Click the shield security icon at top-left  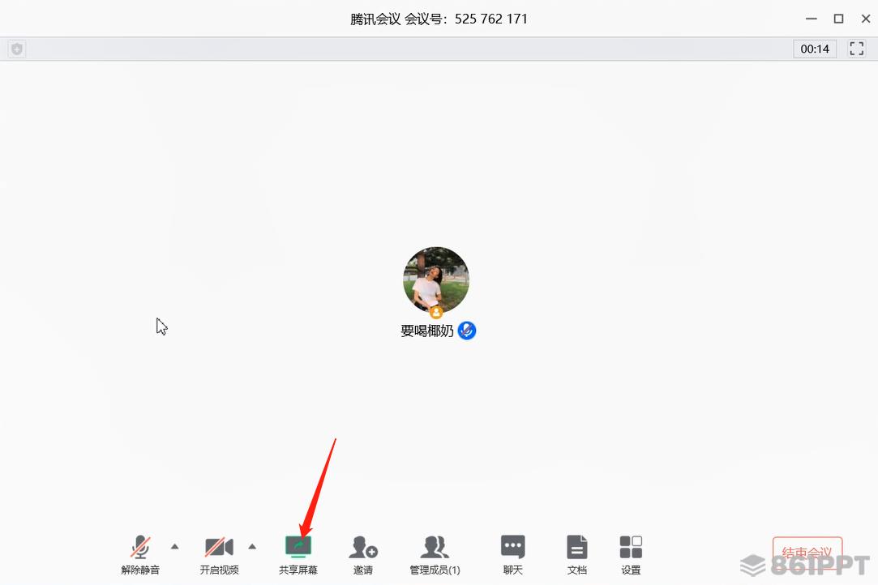click(x=17, y=49)
